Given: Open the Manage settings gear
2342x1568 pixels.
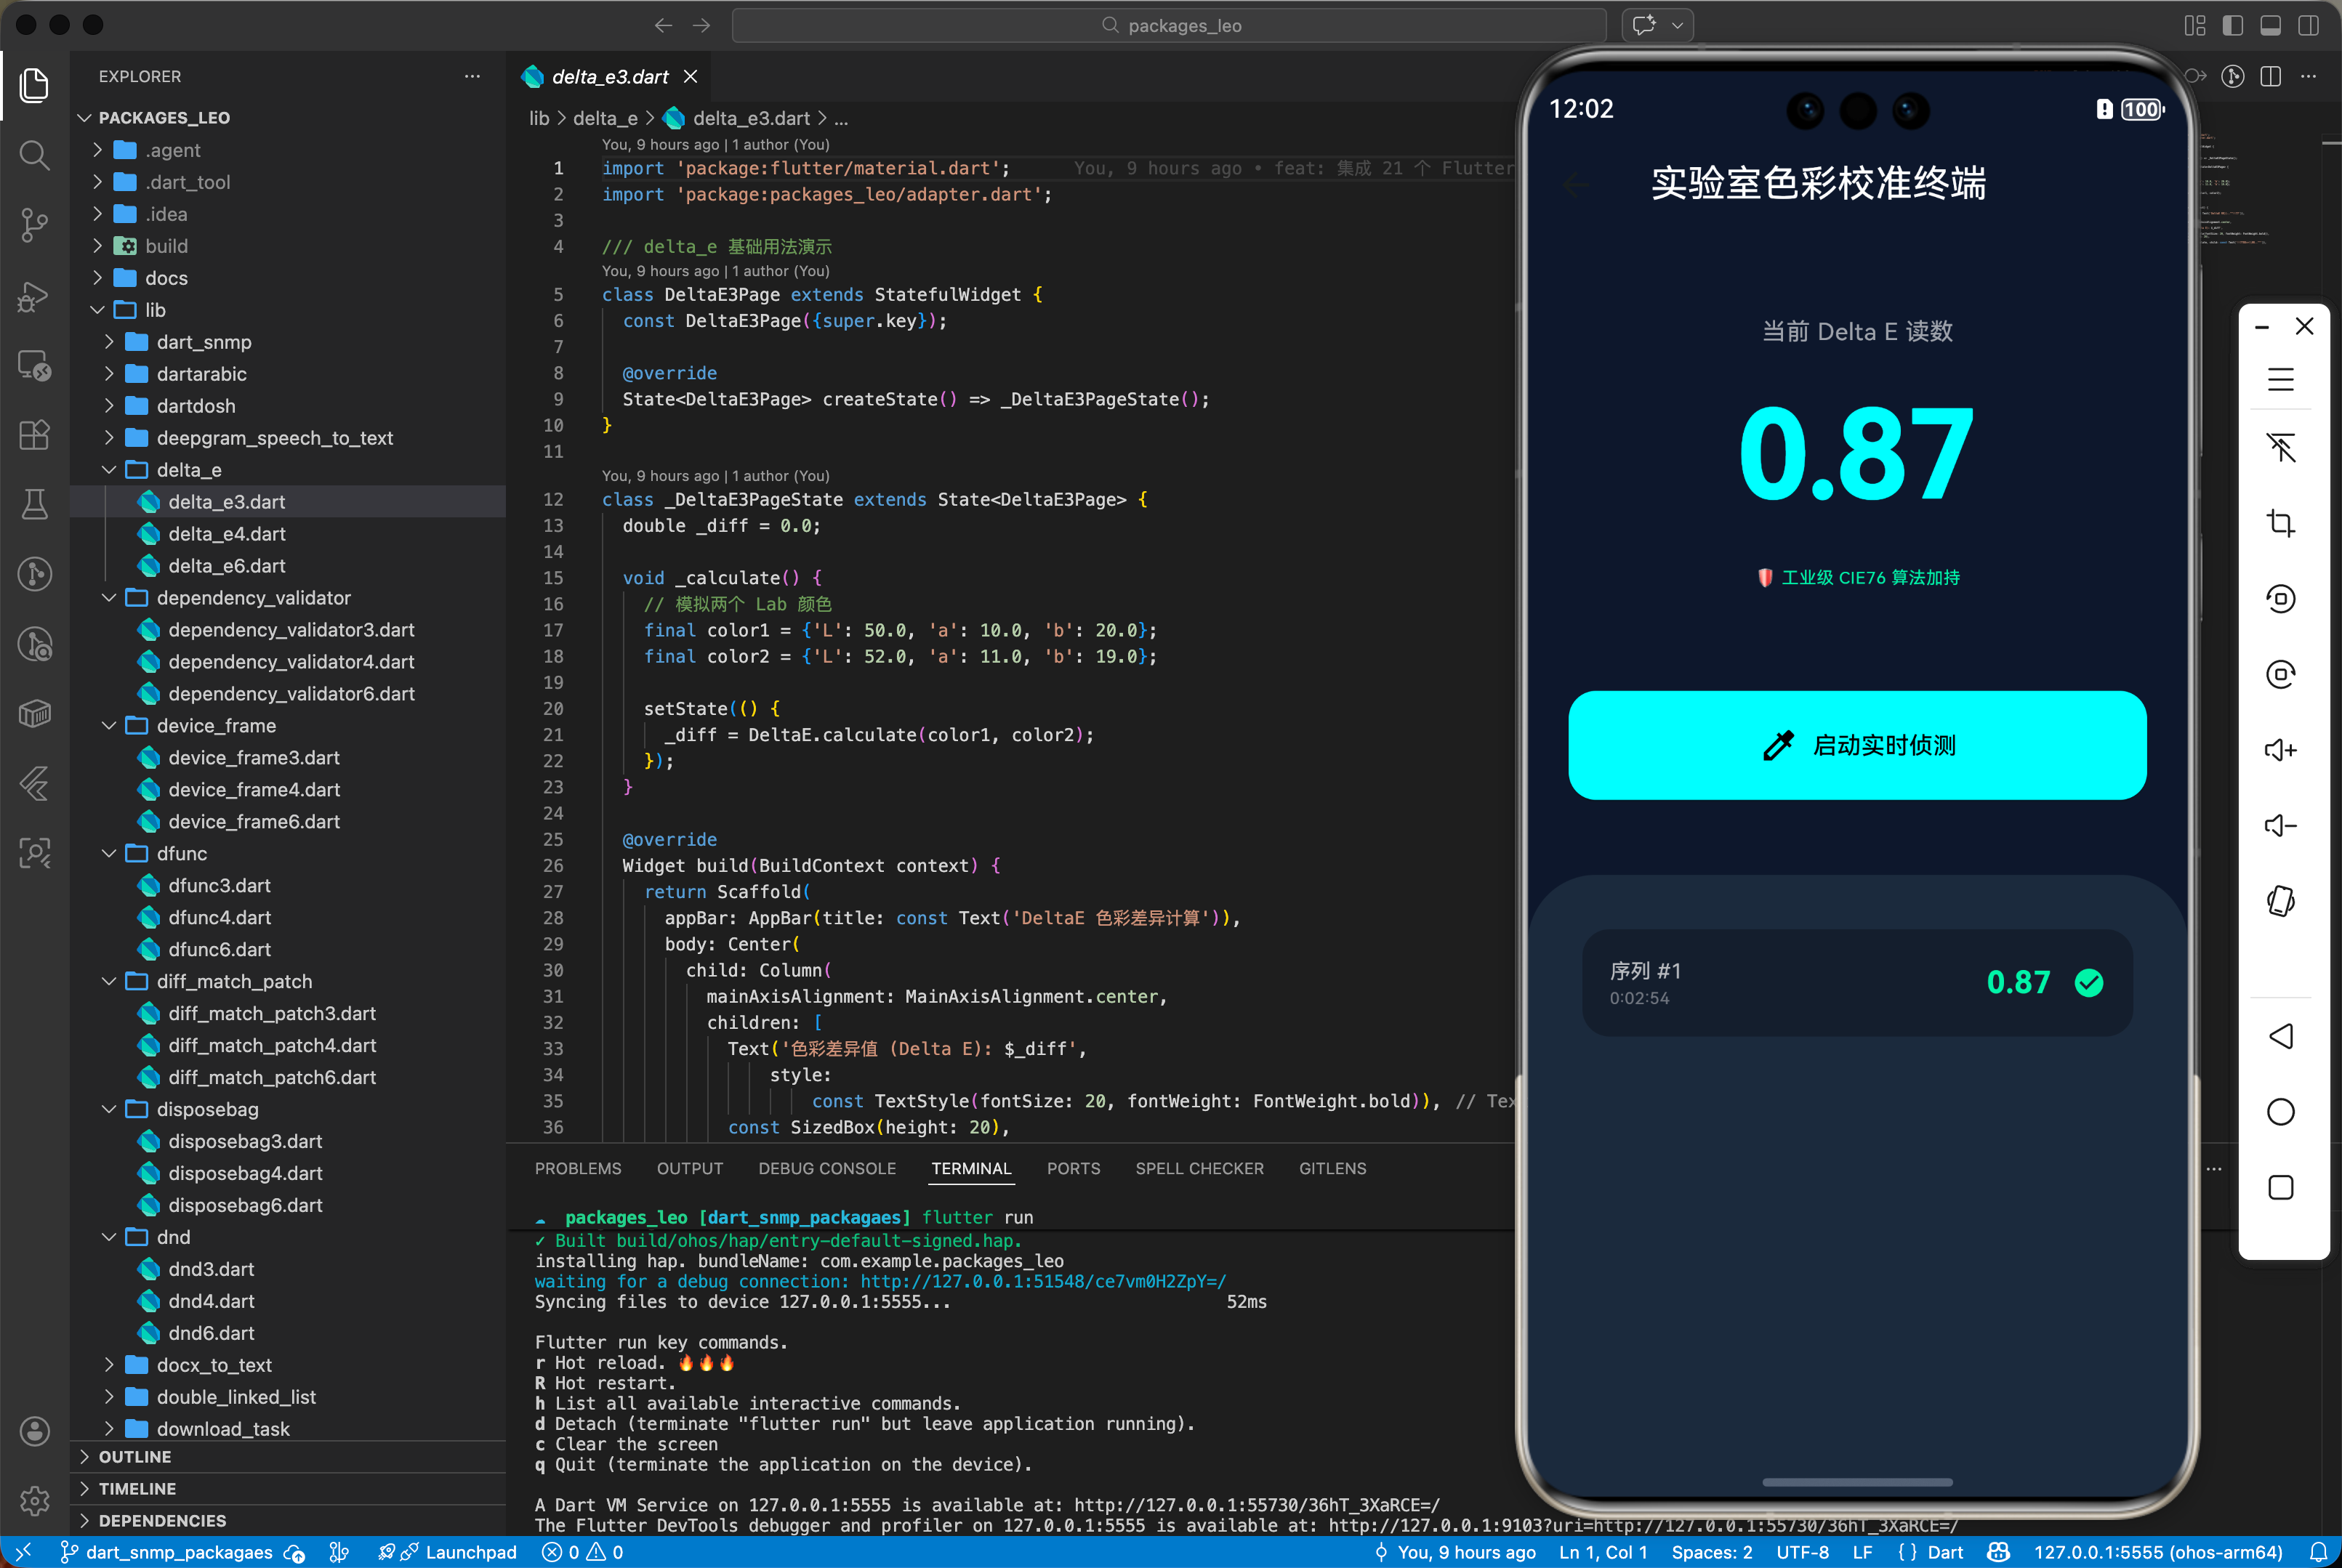Looking at the screenshot, I should pyautogui.click(x=34, y=1500).
